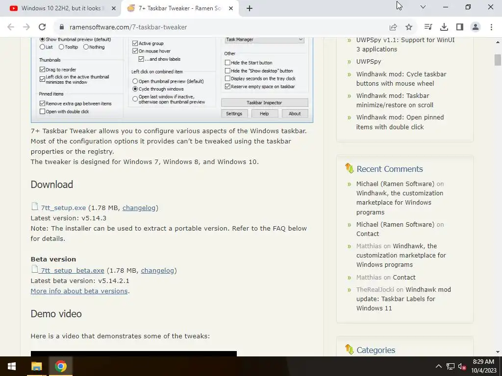Click the forward navigation arrow

tap(26, 27)
